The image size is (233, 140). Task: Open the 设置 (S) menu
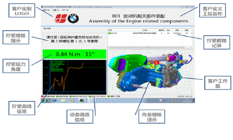pos(56,10)
